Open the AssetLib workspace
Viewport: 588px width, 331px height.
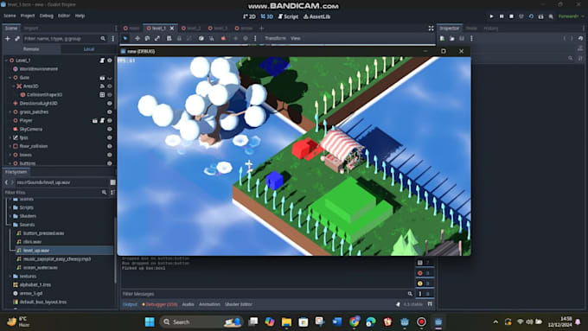pyautogui.click(x=316, y=16)
